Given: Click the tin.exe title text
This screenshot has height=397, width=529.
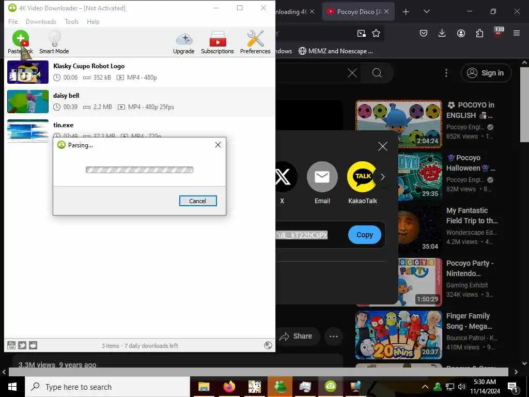Looking at the screenshot, I should pos(63,125).
